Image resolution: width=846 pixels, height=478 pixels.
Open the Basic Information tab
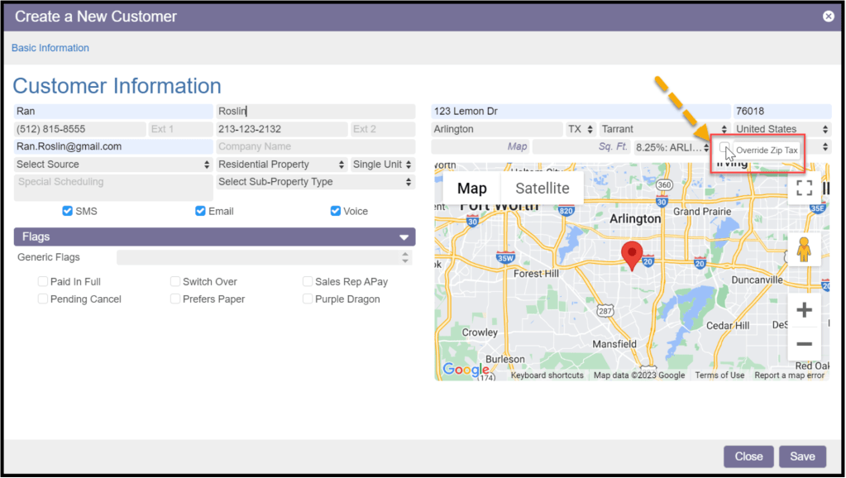[50, 48]
